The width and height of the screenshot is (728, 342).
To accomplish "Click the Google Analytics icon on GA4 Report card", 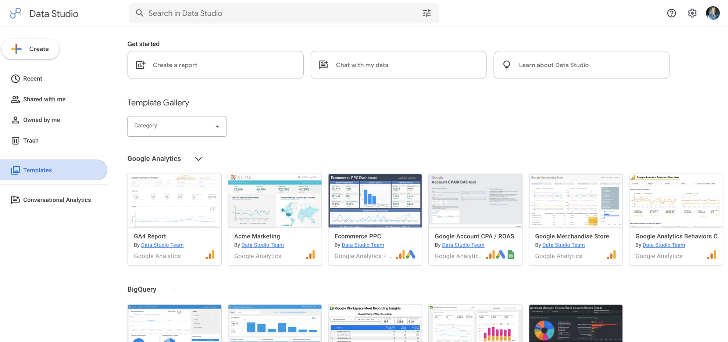I will click(210, 255).
